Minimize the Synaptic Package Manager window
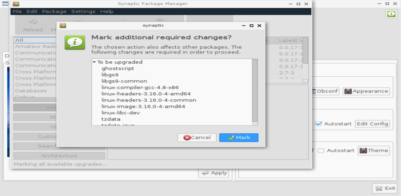This screenshot has width=401, height=196. (x=290, y=4)
